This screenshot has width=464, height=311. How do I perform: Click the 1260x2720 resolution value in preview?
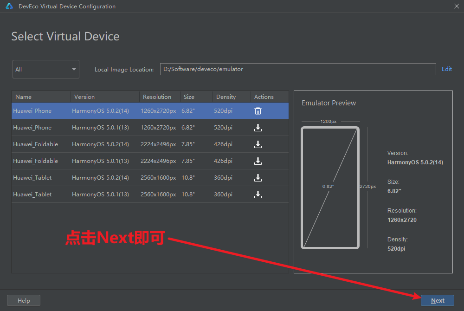[x=402, y=220]
